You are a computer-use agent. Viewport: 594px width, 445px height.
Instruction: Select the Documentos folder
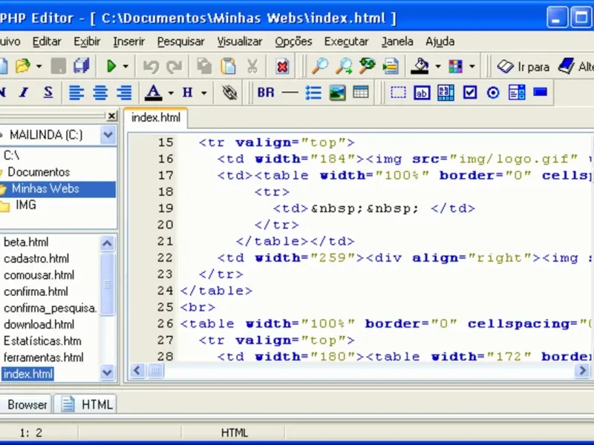click(39, 172)
